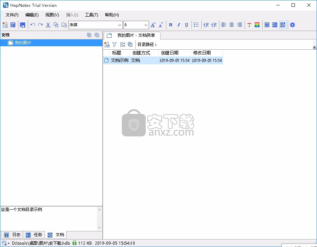317x247 pixels.
Task: Copy selection using the copy icon
Action: (56, 25)
